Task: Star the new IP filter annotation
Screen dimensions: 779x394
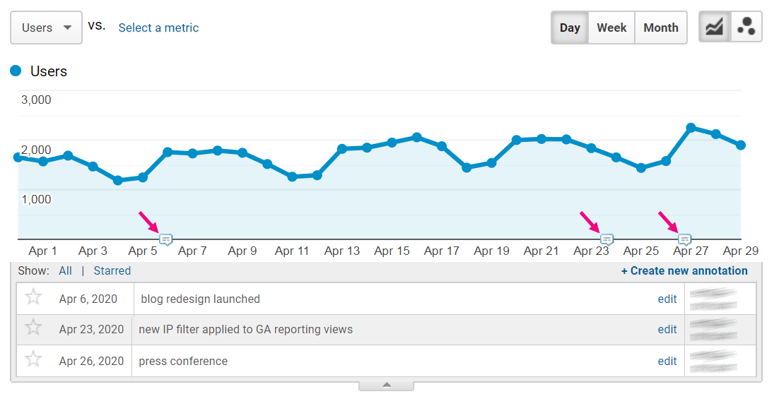Action: coord(33,328)
